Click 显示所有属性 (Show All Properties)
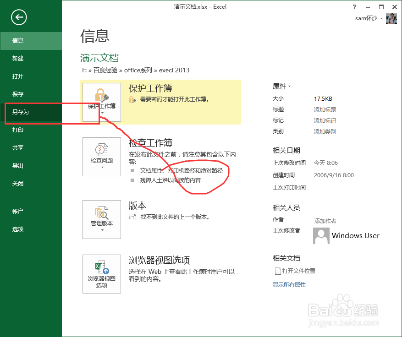This screenshot has height=337, width=402. 289,284
